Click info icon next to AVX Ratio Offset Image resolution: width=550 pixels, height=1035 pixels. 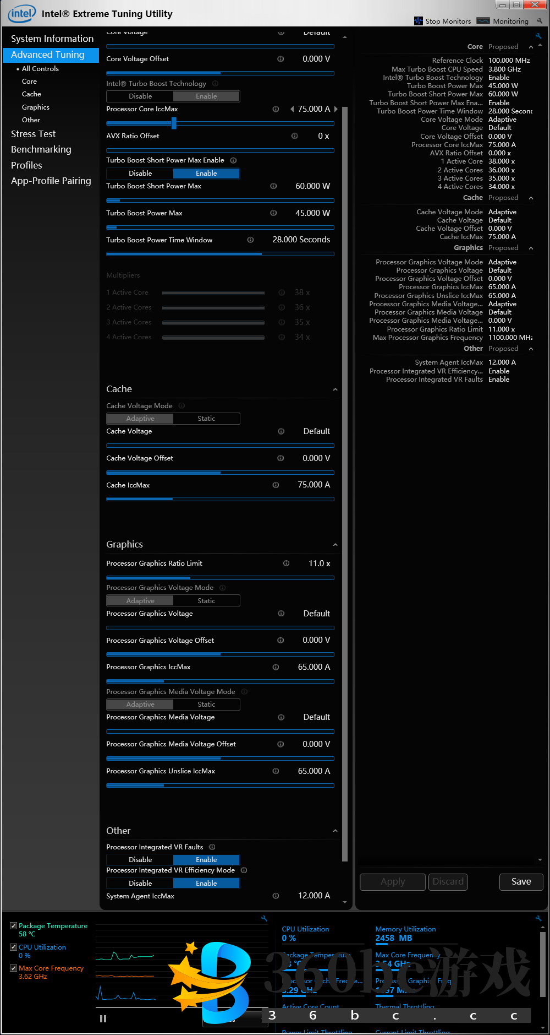click(294, 136)
